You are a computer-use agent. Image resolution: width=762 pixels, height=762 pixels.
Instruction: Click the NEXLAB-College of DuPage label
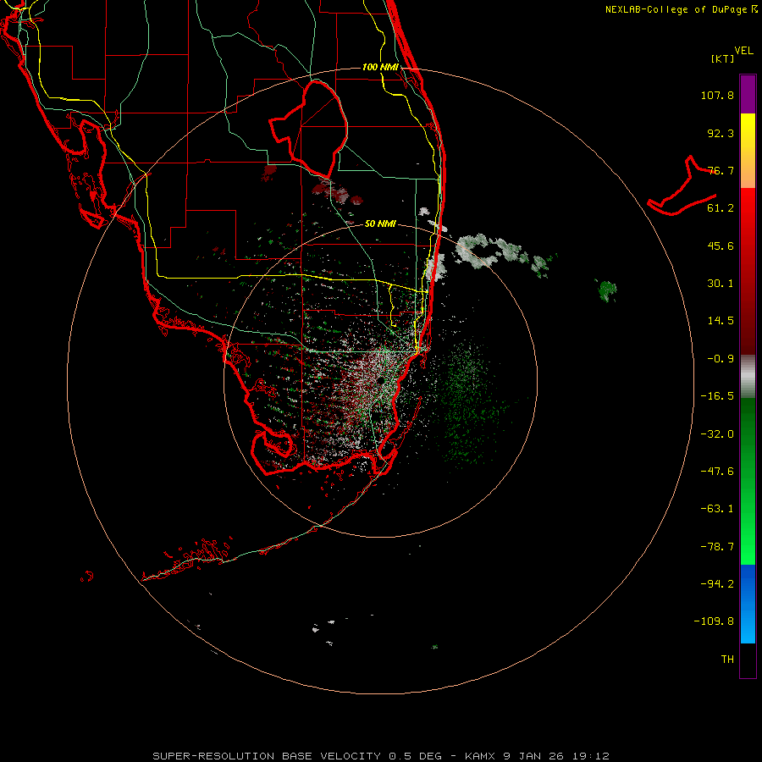click(681, 9)
